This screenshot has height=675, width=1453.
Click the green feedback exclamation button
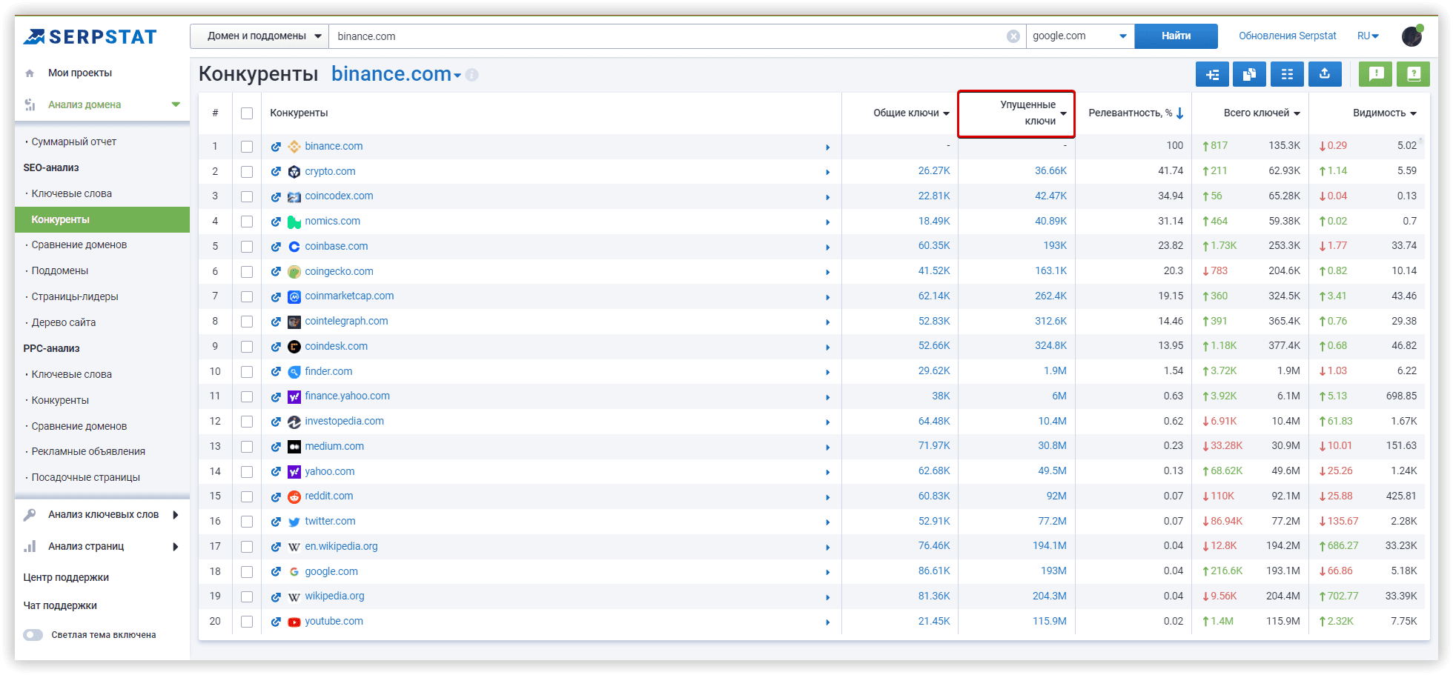click(1376, 74)
